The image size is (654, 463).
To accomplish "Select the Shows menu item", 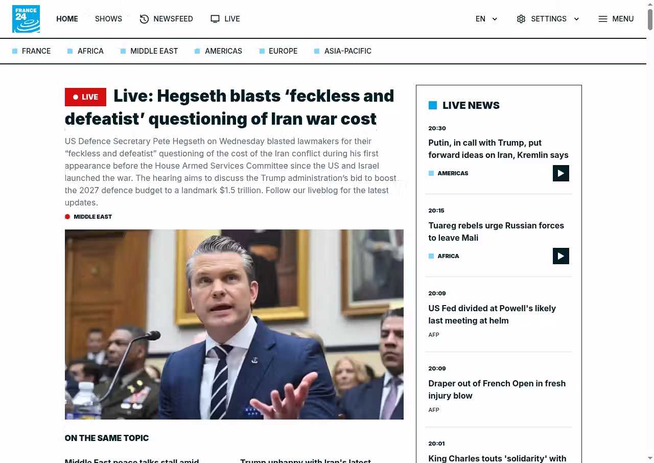I will pyautogui.click(x=108, y=19).
